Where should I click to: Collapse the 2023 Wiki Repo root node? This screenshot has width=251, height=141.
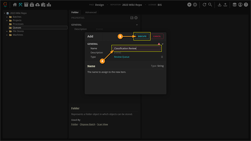click(x=5, y=13)
